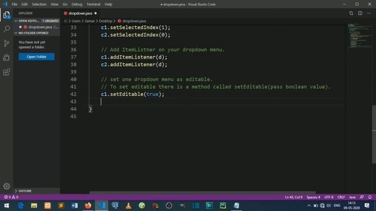Open the Terminal menu
Screen dimensions: 376x211
coord(93,4)
